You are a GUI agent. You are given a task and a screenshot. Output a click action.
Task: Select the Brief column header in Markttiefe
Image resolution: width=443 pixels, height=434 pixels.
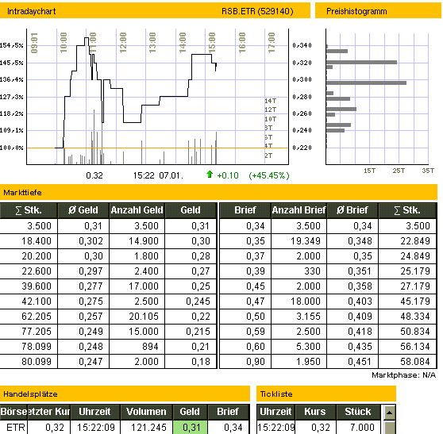pyautogui.click(x=245, y=210)
